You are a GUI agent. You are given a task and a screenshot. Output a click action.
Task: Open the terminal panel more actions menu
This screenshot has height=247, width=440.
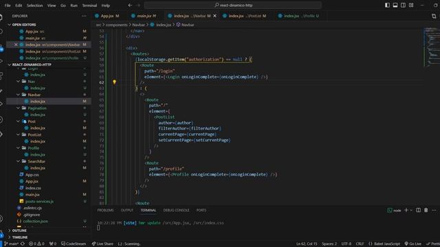(434, 211)
